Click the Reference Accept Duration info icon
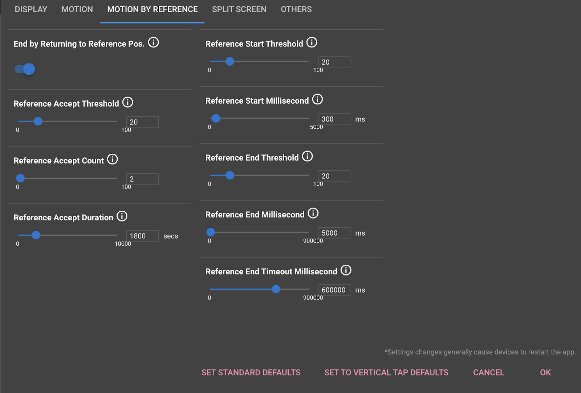This screenshot has width=581, height=393. (x=122, y=216)
